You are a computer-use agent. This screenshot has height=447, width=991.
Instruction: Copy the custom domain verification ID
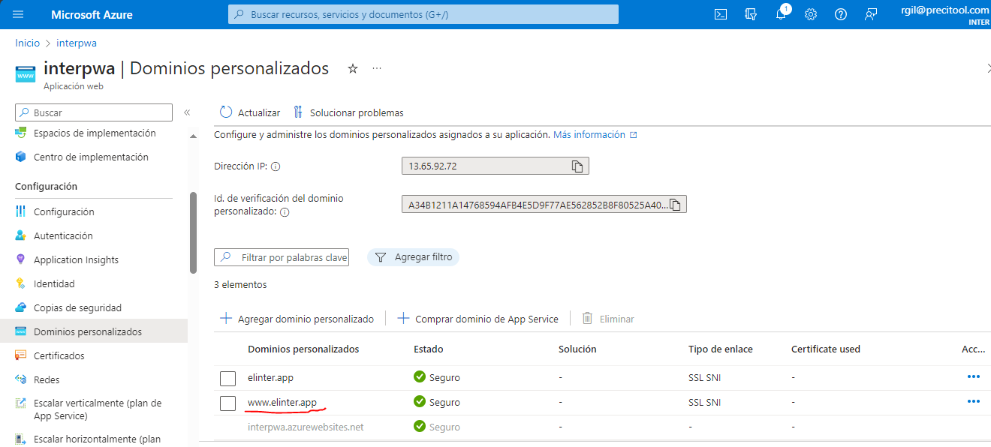676,205
